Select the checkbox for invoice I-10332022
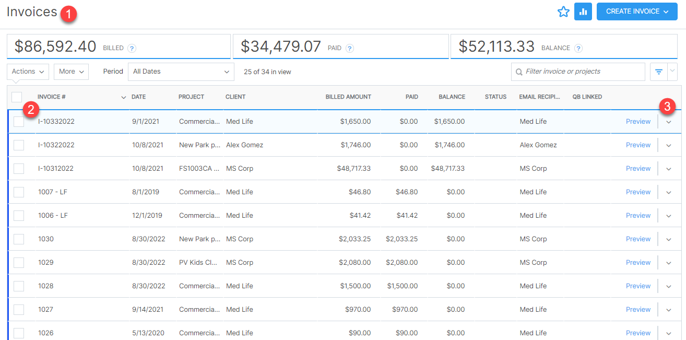The height and width of the screenshot is (340, 686). click(x=19, y=121)
